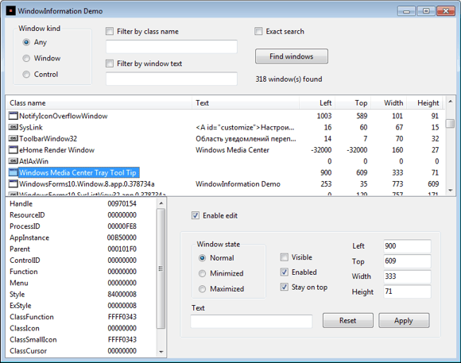
Task: Select Windows Media Center Tray Tool Tip text
Action: [x=79, y=172]
